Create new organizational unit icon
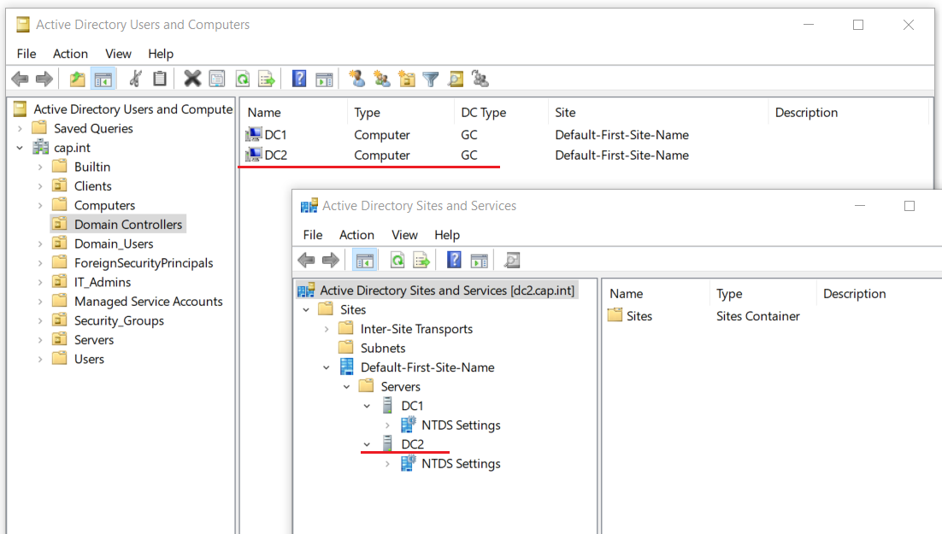The image size is (942, 534). click(407, 79)
